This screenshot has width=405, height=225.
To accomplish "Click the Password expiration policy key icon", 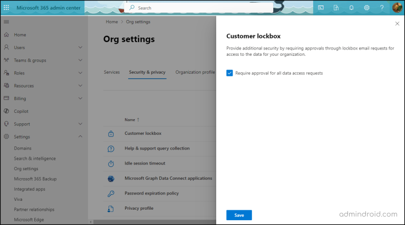I will tap(111, 193).
